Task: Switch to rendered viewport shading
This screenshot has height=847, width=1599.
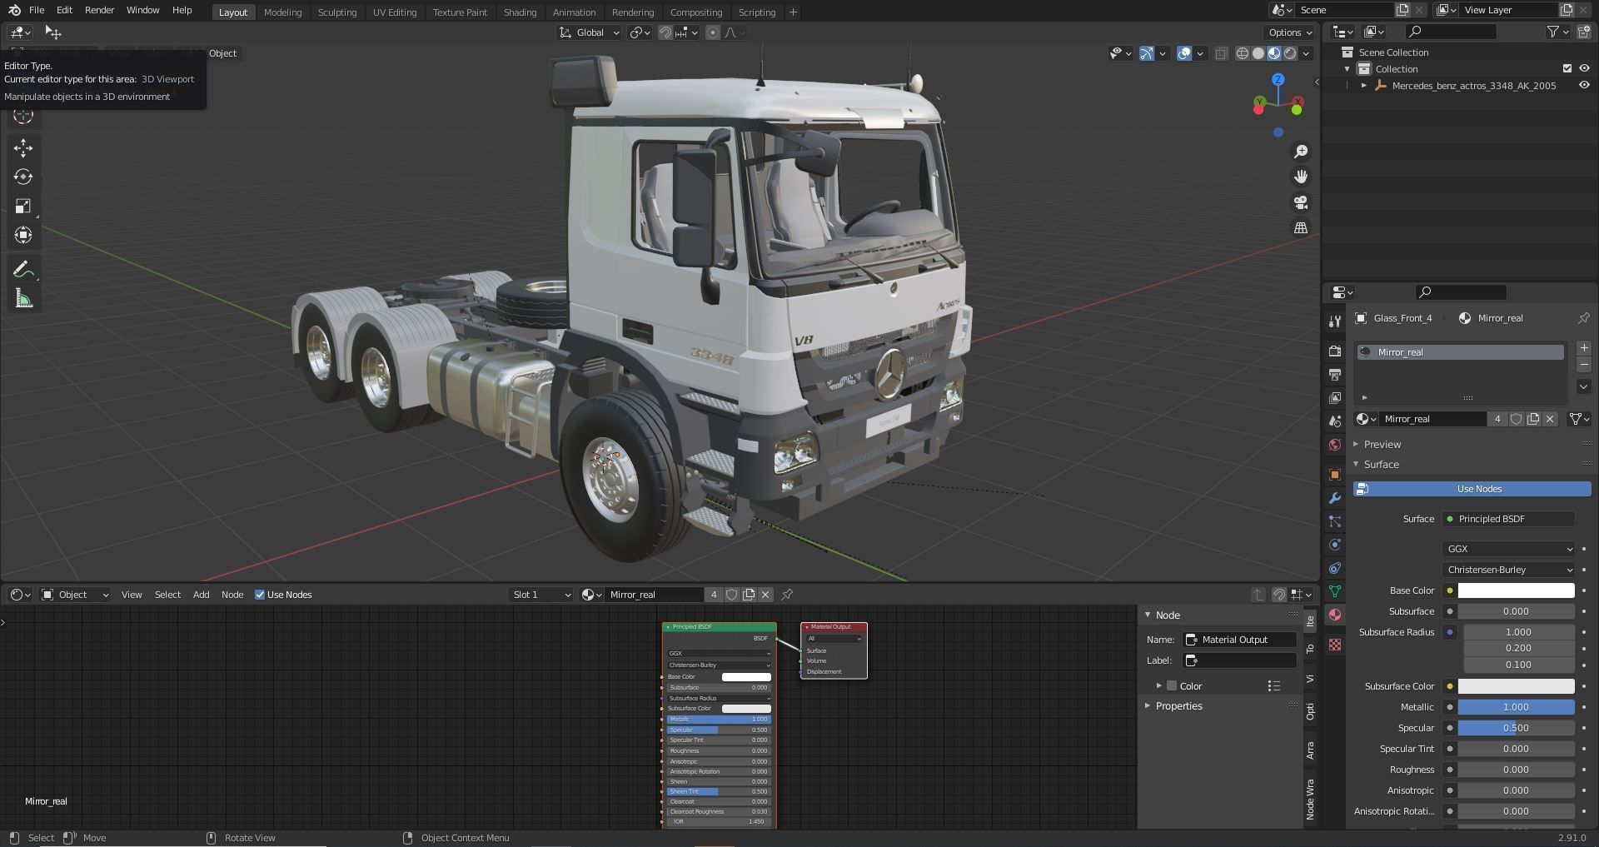Action: [x=1290, y=53]
